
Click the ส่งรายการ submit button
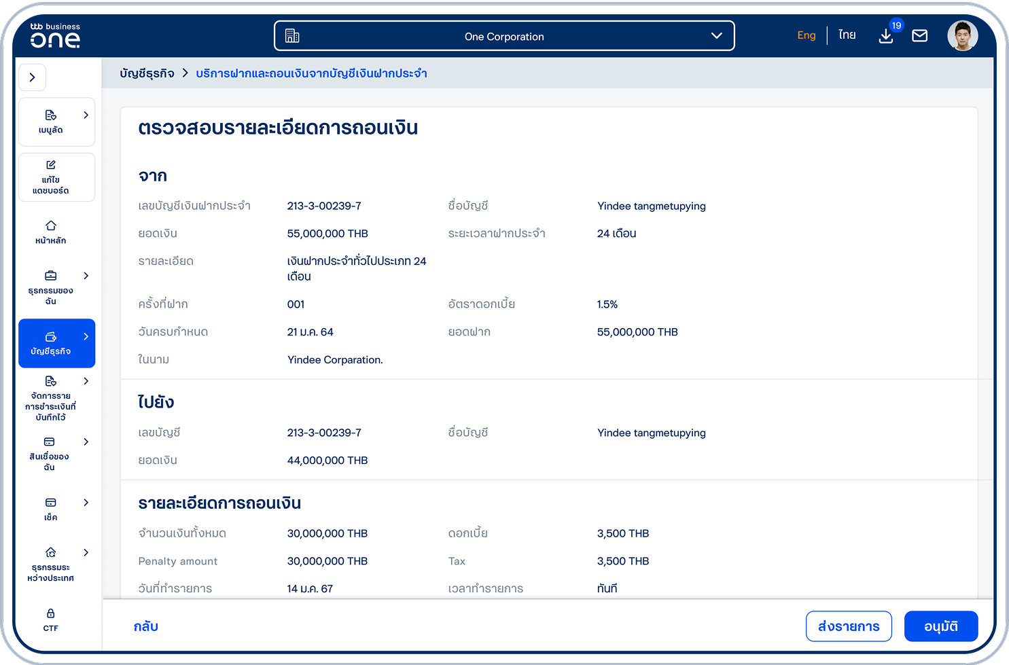pos(849,626)
